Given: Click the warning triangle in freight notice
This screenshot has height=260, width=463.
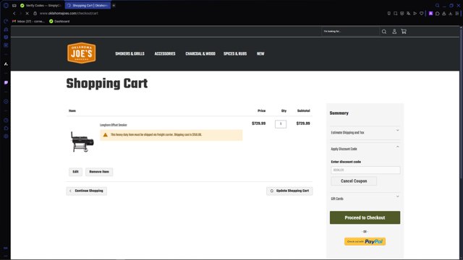Looking at the screenshot, I should pyautogui.click(x=105, y=135).
